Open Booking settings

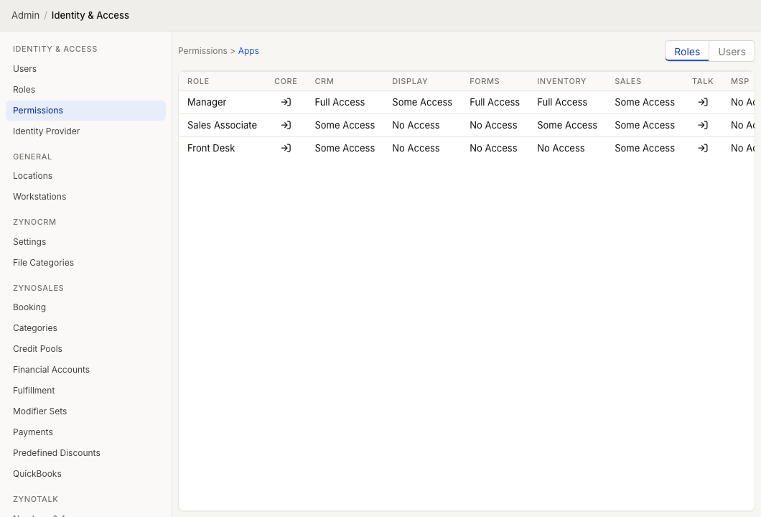click(x=85, y=307)
